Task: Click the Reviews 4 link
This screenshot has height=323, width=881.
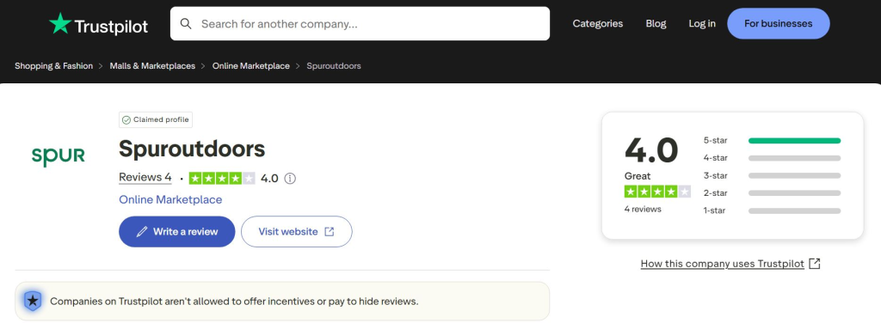Action: click(x=145, y=178)
